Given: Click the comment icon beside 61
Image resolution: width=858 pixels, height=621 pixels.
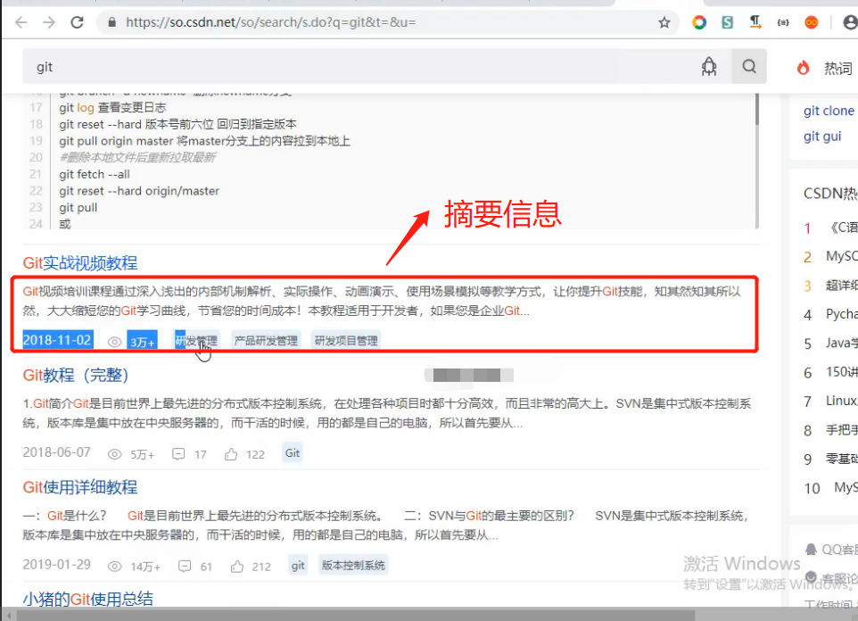Looking at the screenshot, I should pyautogui.click(x=185, y=567).
